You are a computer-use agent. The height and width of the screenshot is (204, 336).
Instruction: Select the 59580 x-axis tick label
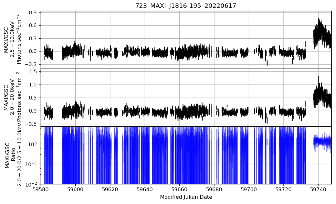coord(41,189)
